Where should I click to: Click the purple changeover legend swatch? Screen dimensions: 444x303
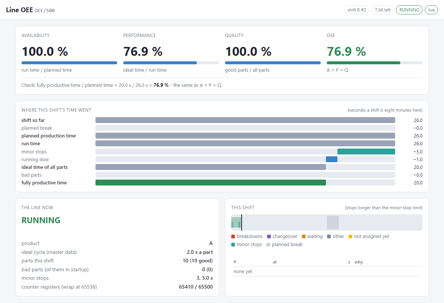coord(269,236)
